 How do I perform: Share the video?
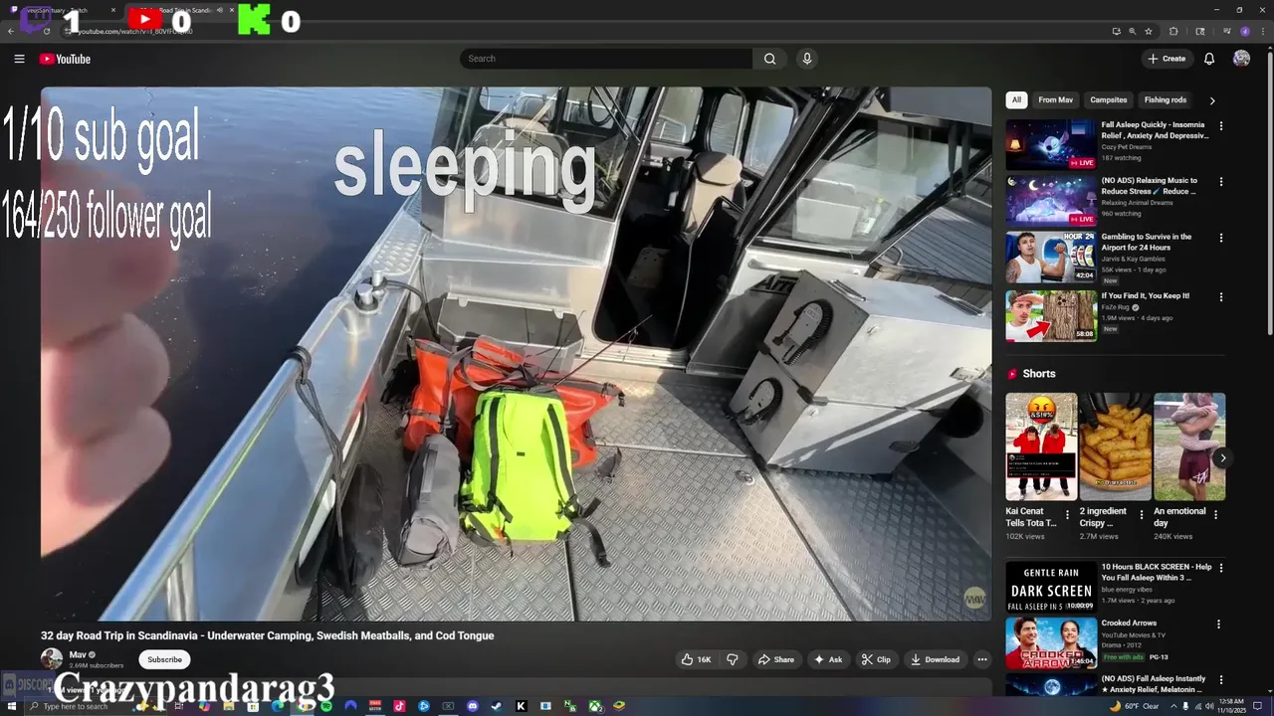pyautogui.click(x=775, y=659)
